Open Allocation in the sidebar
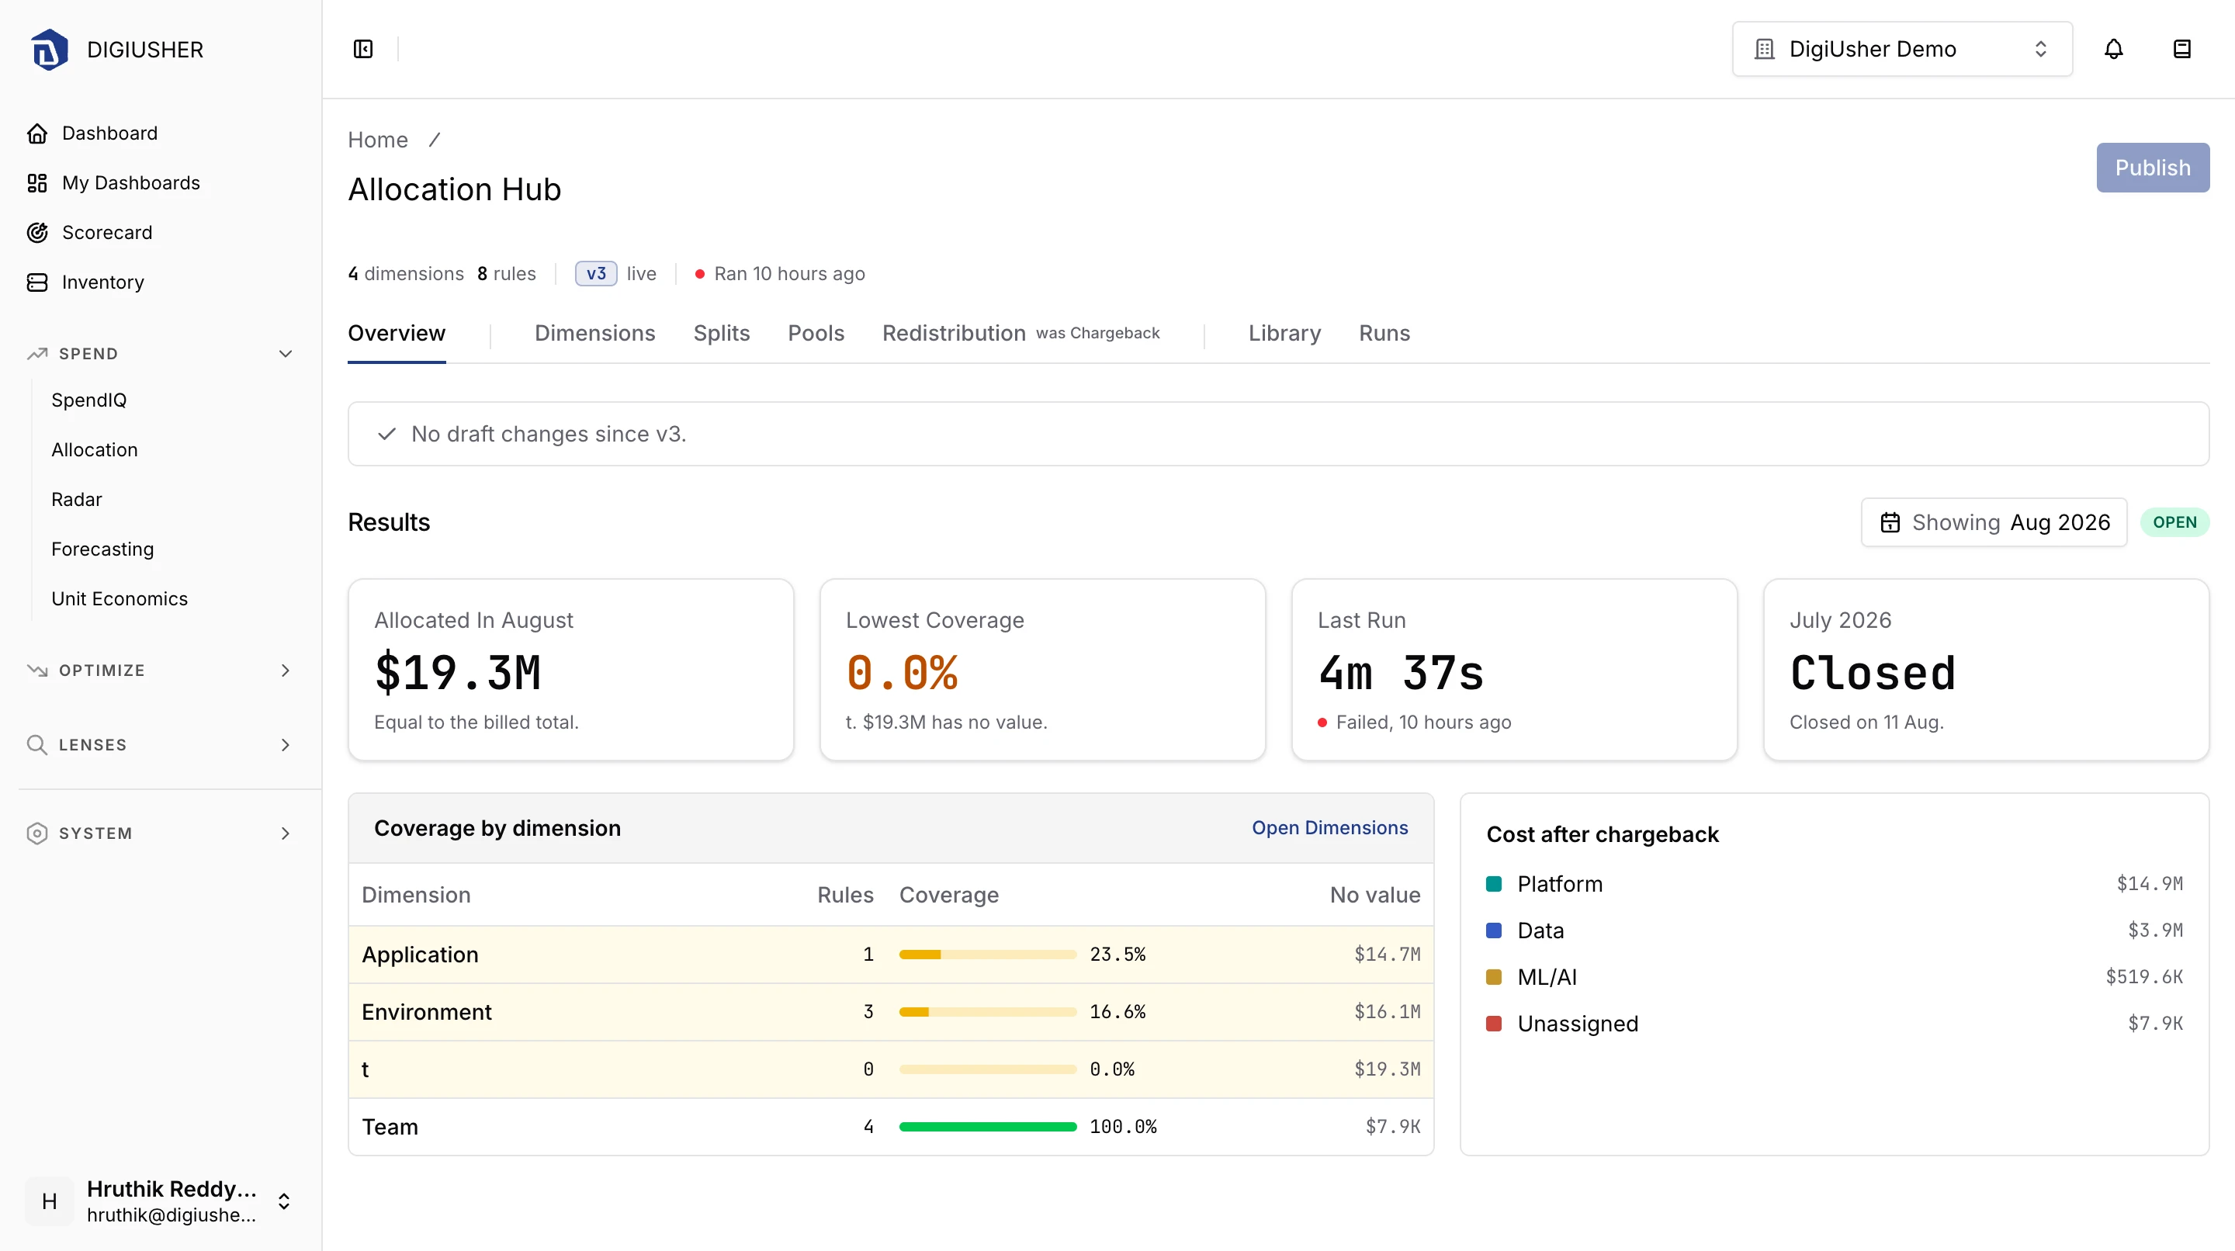Viewport: 2235px width, 1251px height. [95, 449]
